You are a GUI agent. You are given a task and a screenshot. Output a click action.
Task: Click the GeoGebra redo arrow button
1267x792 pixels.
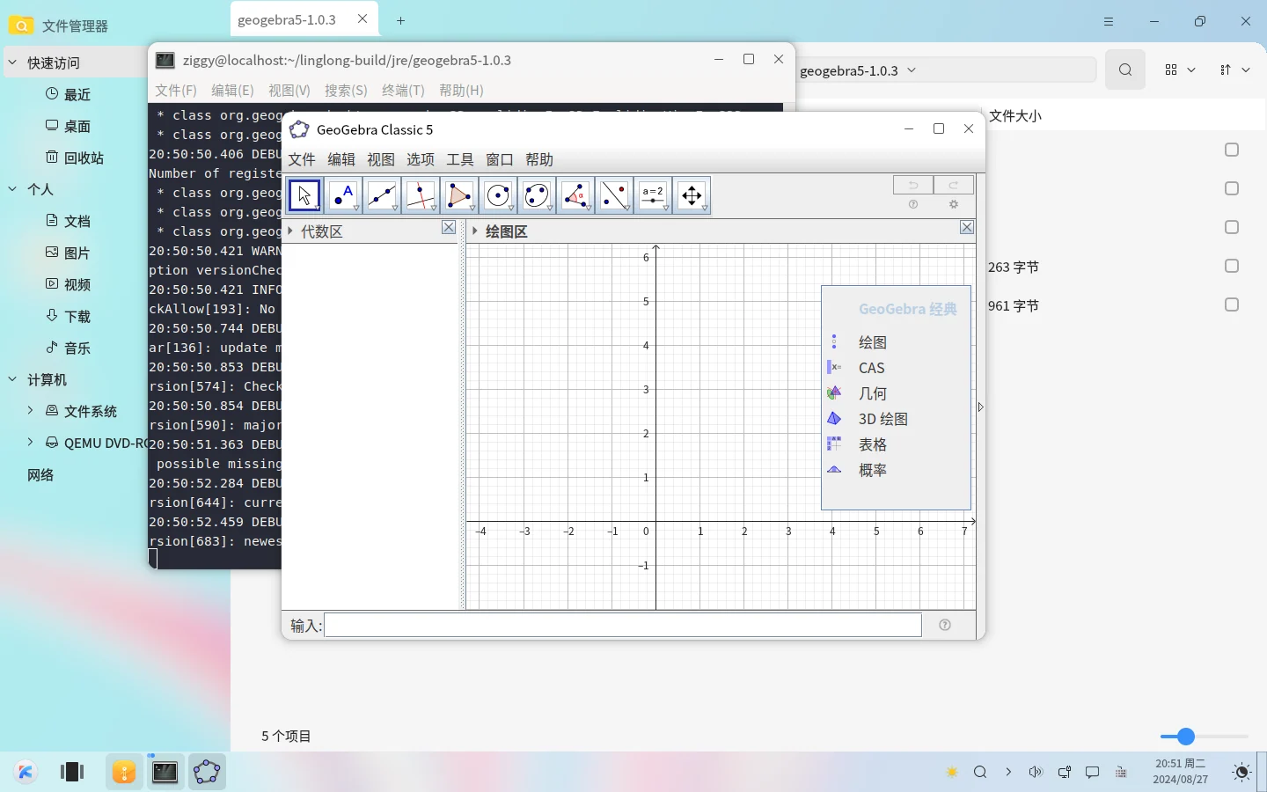(954, 185)
